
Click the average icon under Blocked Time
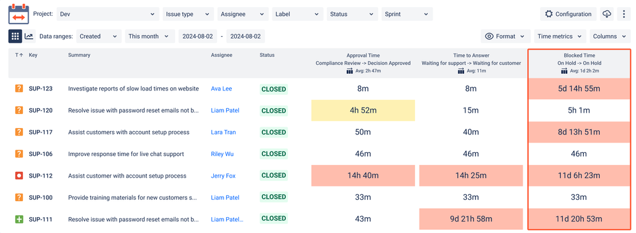tap(564, 71)
